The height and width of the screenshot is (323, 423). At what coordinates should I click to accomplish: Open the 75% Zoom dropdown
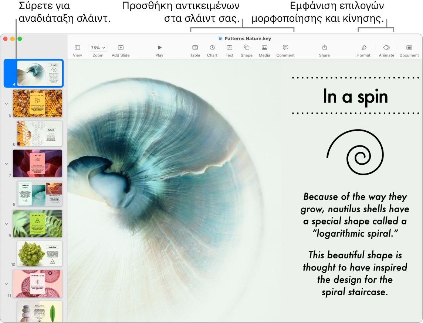coord(98,48)
